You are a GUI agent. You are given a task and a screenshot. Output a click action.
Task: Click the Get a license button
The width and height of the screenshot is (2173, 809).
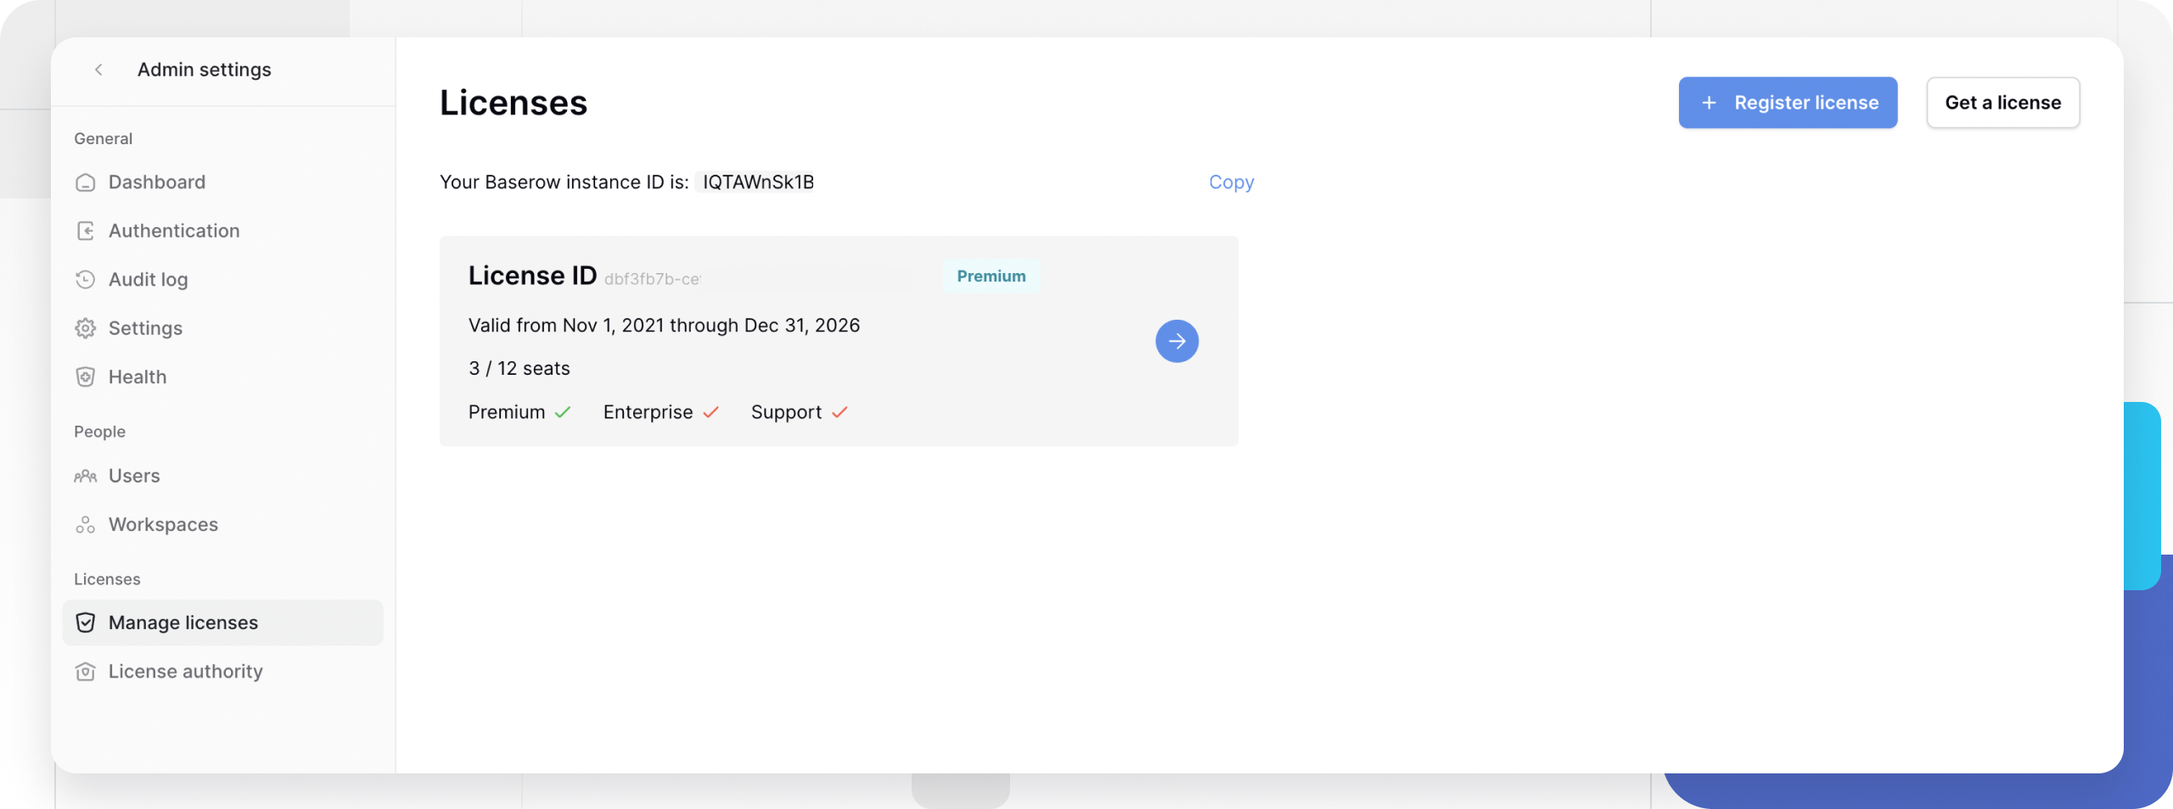2003,103
